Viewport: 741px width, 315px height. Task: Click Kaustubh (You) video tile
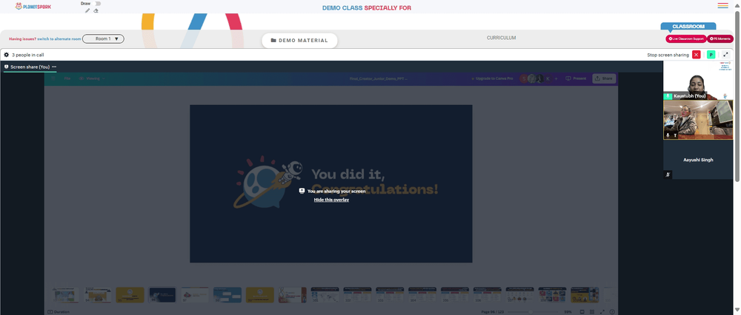point(698,80)
